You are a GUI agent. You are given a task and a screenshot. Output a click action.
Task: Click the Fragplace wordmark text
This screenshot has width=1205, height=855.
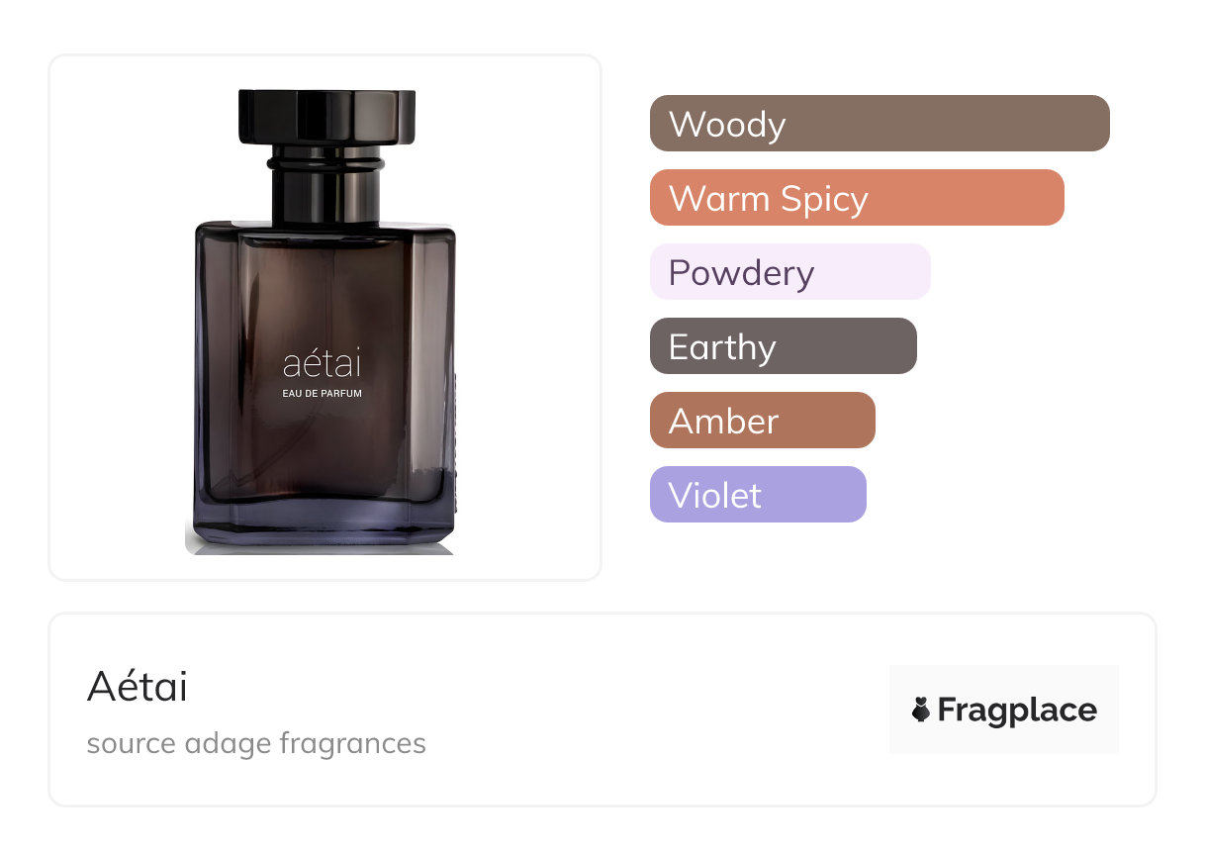[x=1017, y=711]
